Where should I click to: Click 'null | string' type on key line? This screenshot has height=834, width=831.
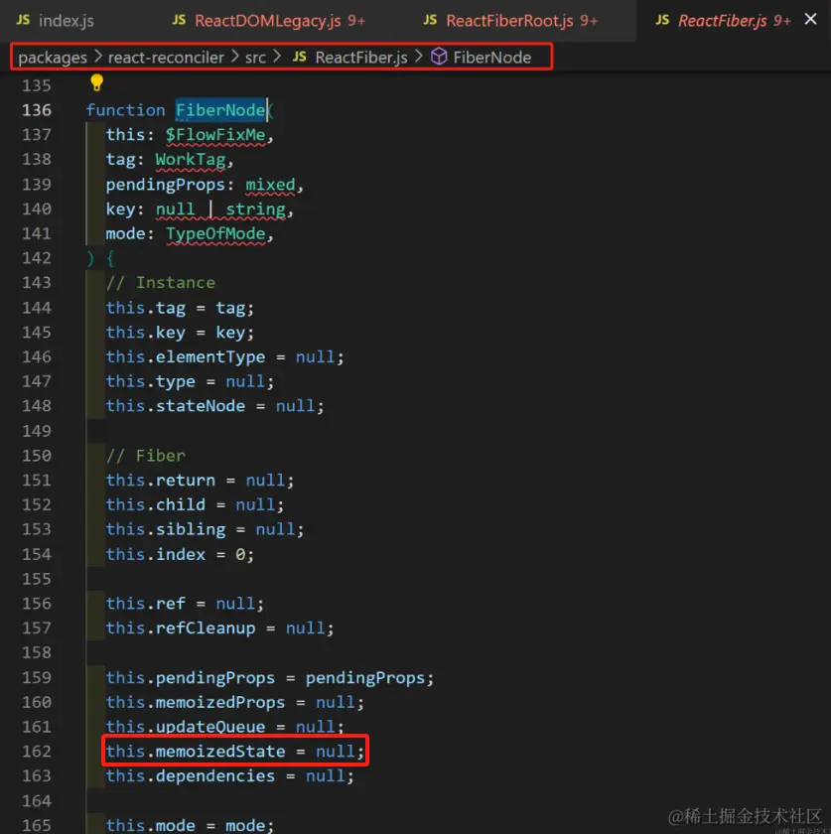(x=220, y=208)
